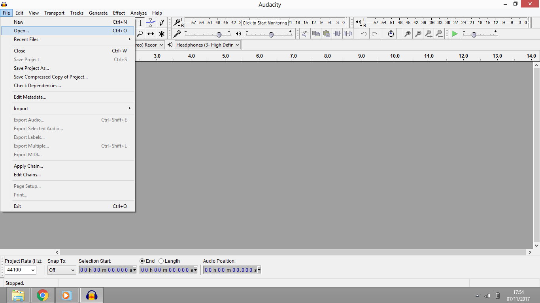
Task: Click the Selection Start time field
Action: 105,270
